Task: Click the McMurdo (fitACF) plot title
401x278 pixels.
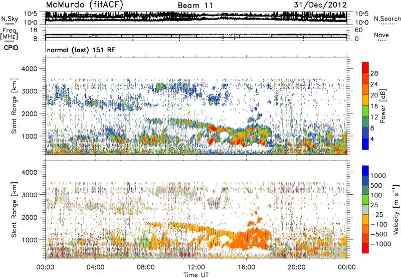Action: 84,5
